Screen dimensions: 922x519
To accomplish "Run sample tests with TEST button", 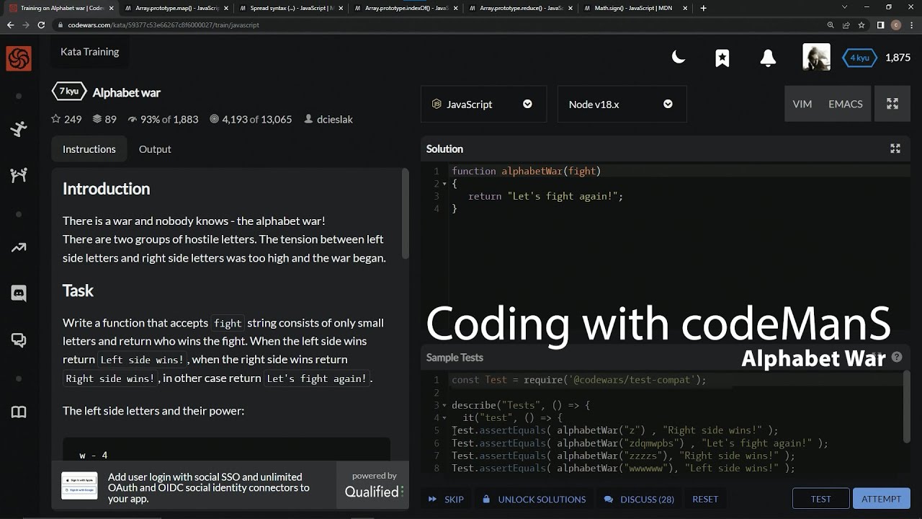I will click(820, 499).
